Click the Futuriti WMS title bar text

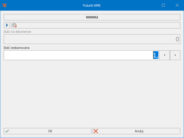click(x=92, y=5)
